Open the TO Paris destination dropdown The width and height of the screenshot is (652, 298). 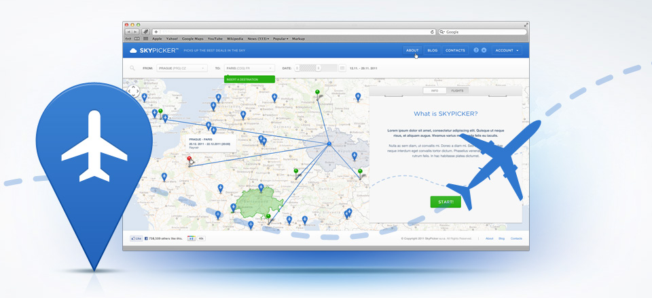(249, 68)
